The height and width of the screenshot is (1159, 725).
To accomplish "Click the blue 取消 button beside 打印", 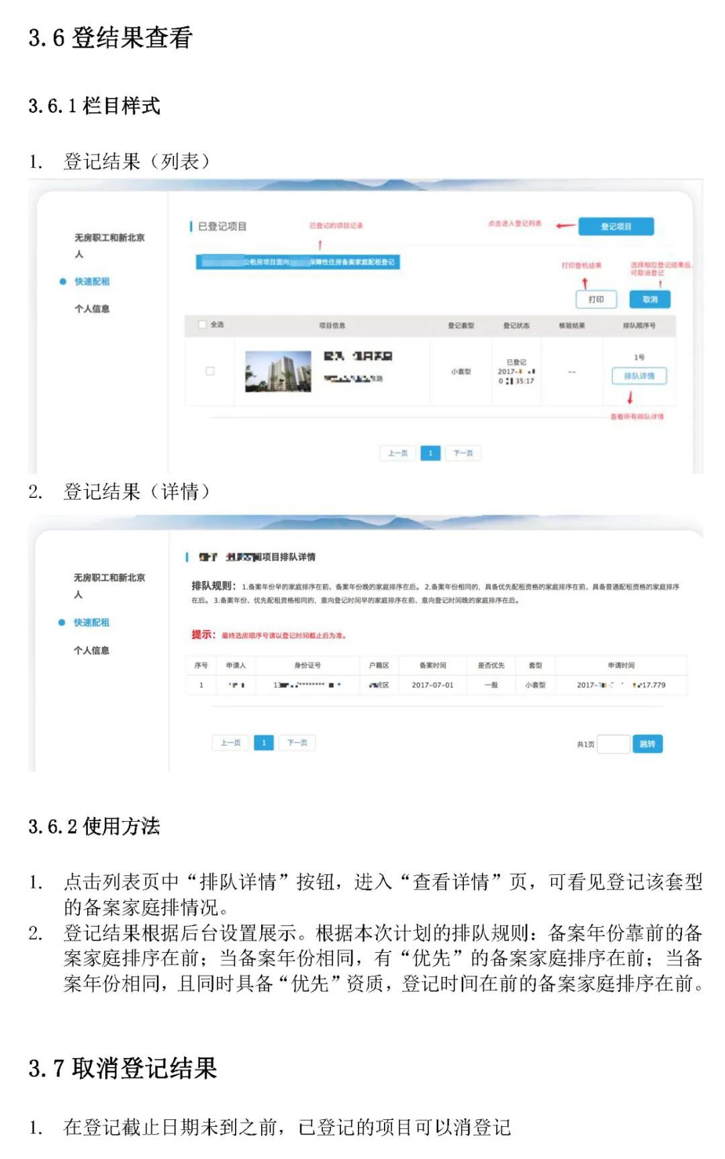I will (649, 300).
